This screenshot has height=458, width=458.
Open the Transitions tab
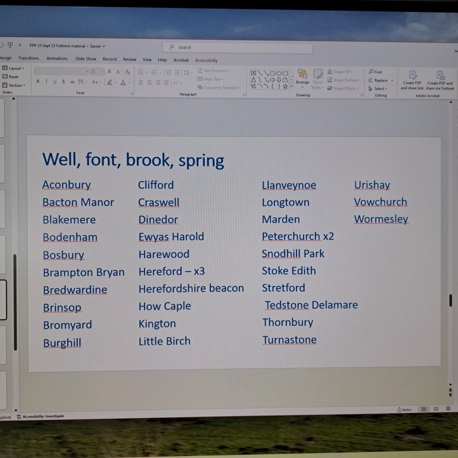[29, 59]
